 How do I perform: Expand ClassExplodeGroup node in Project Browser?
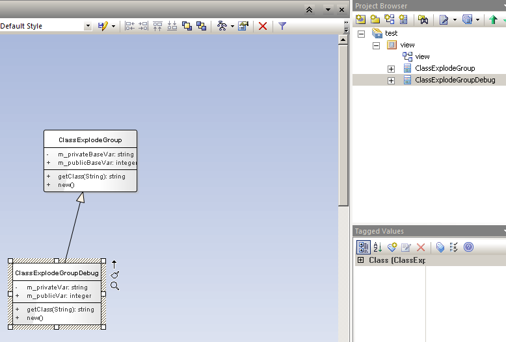[x=391, y=69]
